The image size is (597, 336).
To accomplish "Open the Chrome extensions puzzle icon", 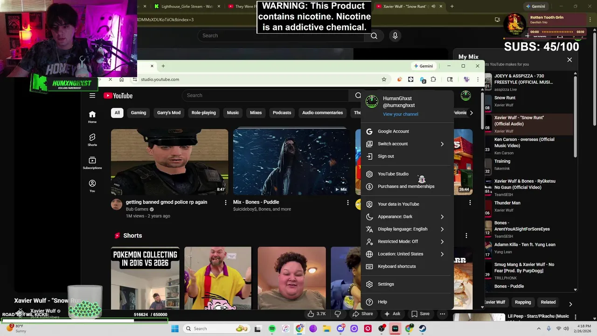I will point(433,79).
